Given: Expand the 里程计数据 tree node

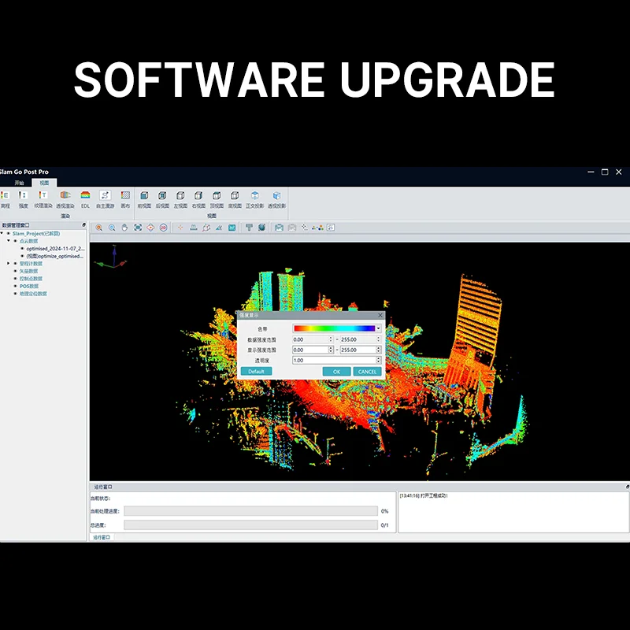Looking at the screenshot, I should tap(9, 263).
